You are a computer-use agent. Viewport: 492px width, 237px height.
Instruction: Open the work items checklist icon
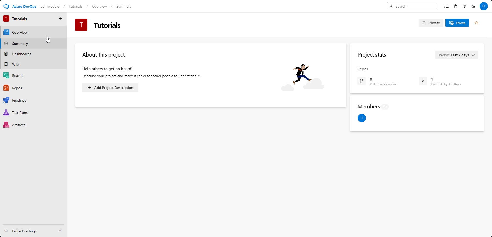tap(447, 6)
